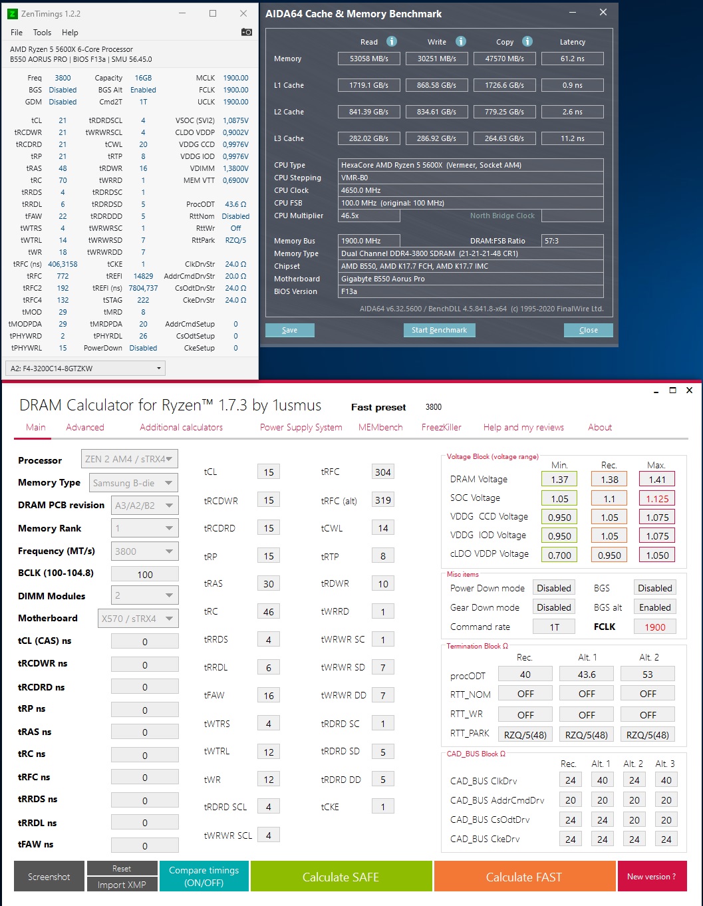Maximize the DRAM Calculator window
Image resolution: width=703 pixels, height=906 pixels.
pyautogui.click(x=673, y=390)
